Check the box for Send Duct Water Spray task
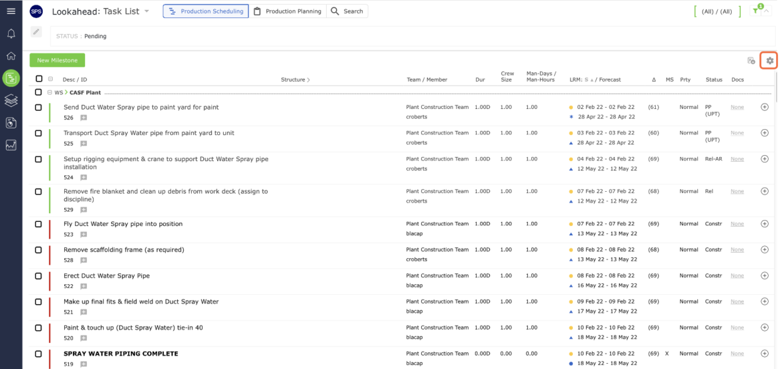Viewport: 782px width, 369px height. point(38,107)
